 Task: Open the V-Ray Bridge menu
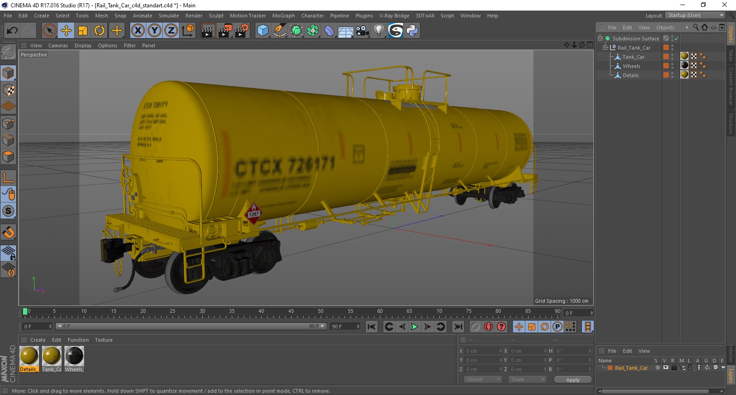(x=394, y=16)
